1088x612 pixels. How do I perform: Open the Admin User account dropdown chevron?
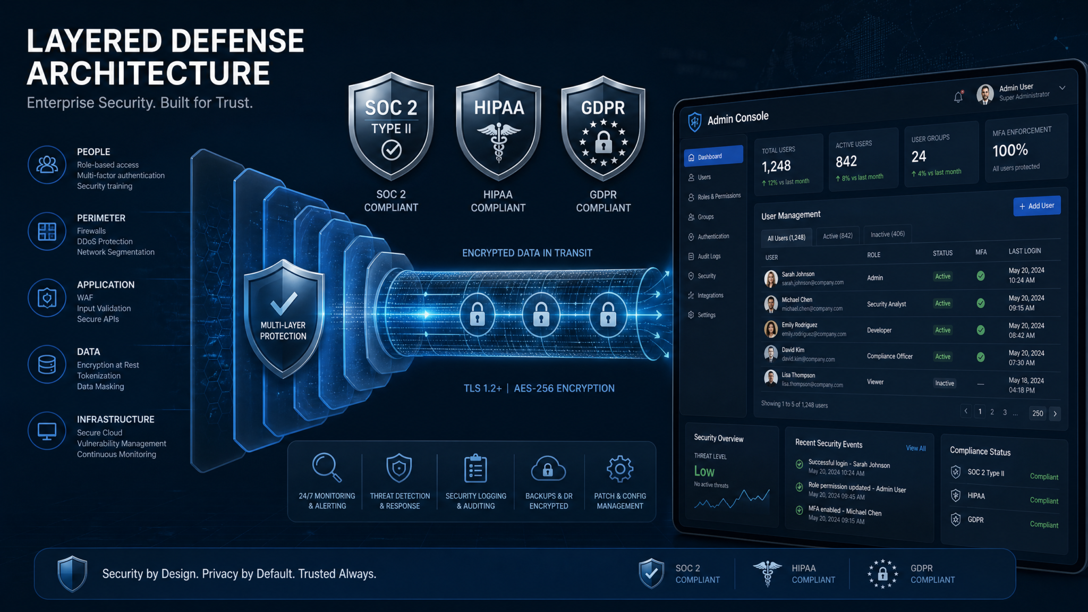click(1062, 88)
